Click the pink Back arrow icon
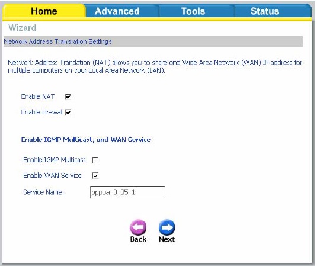Screen dimensions: 317x267 138,227
